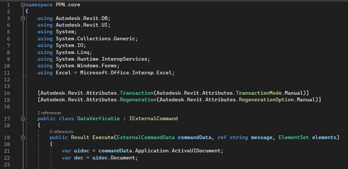Click the Execute method name

(103, 137)
